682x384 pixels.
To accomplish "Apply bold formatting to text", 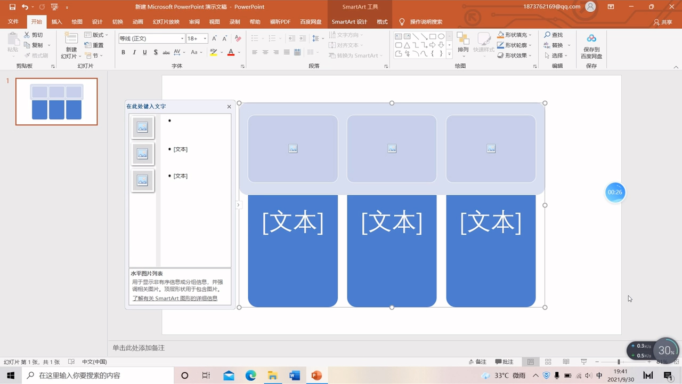I will point(123,52).
